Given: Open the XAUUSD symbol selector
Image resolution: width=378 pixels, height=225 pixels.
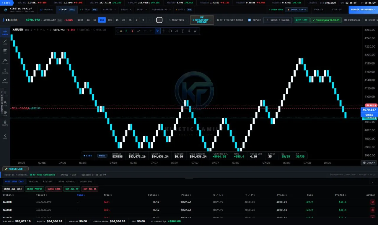Looking at the screenshot, I should (x=12, y=20).
